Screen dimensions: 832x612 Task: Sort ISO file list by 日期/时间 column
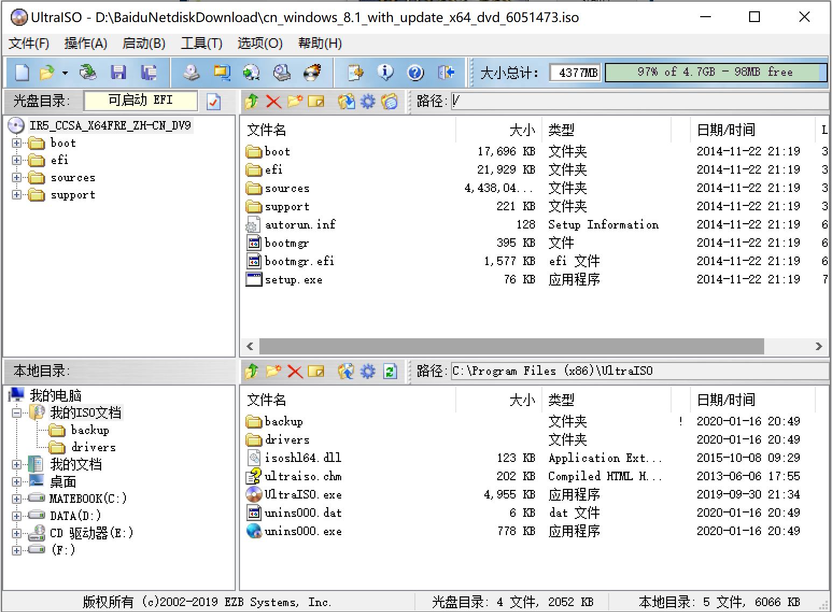752,130
